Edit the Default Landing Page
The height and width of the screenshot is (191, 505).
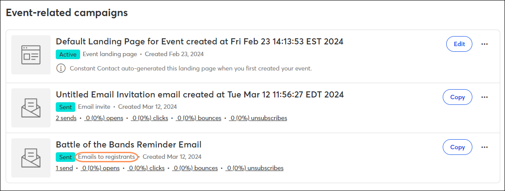coord(459,44)
